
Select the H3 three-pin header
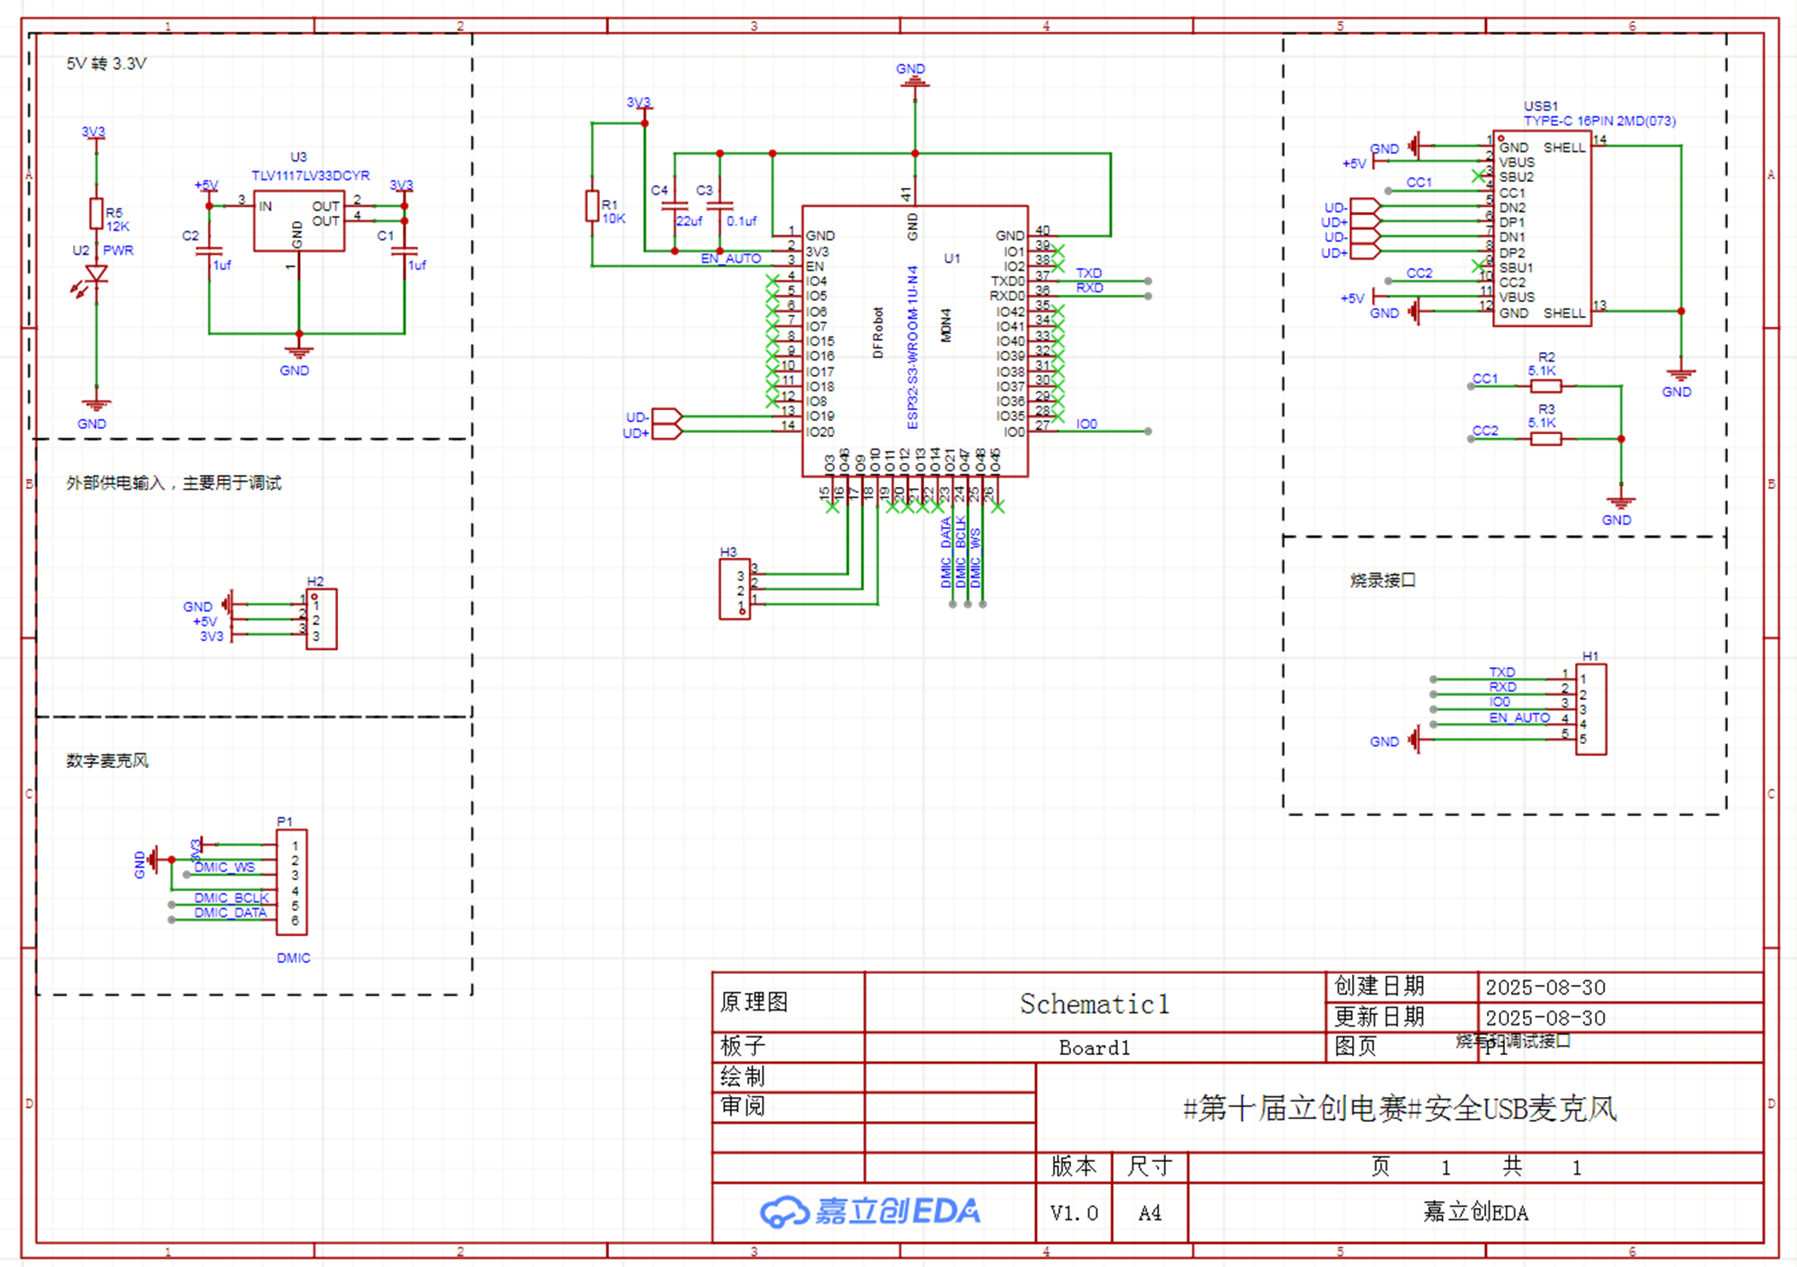[x=735, y=589]
